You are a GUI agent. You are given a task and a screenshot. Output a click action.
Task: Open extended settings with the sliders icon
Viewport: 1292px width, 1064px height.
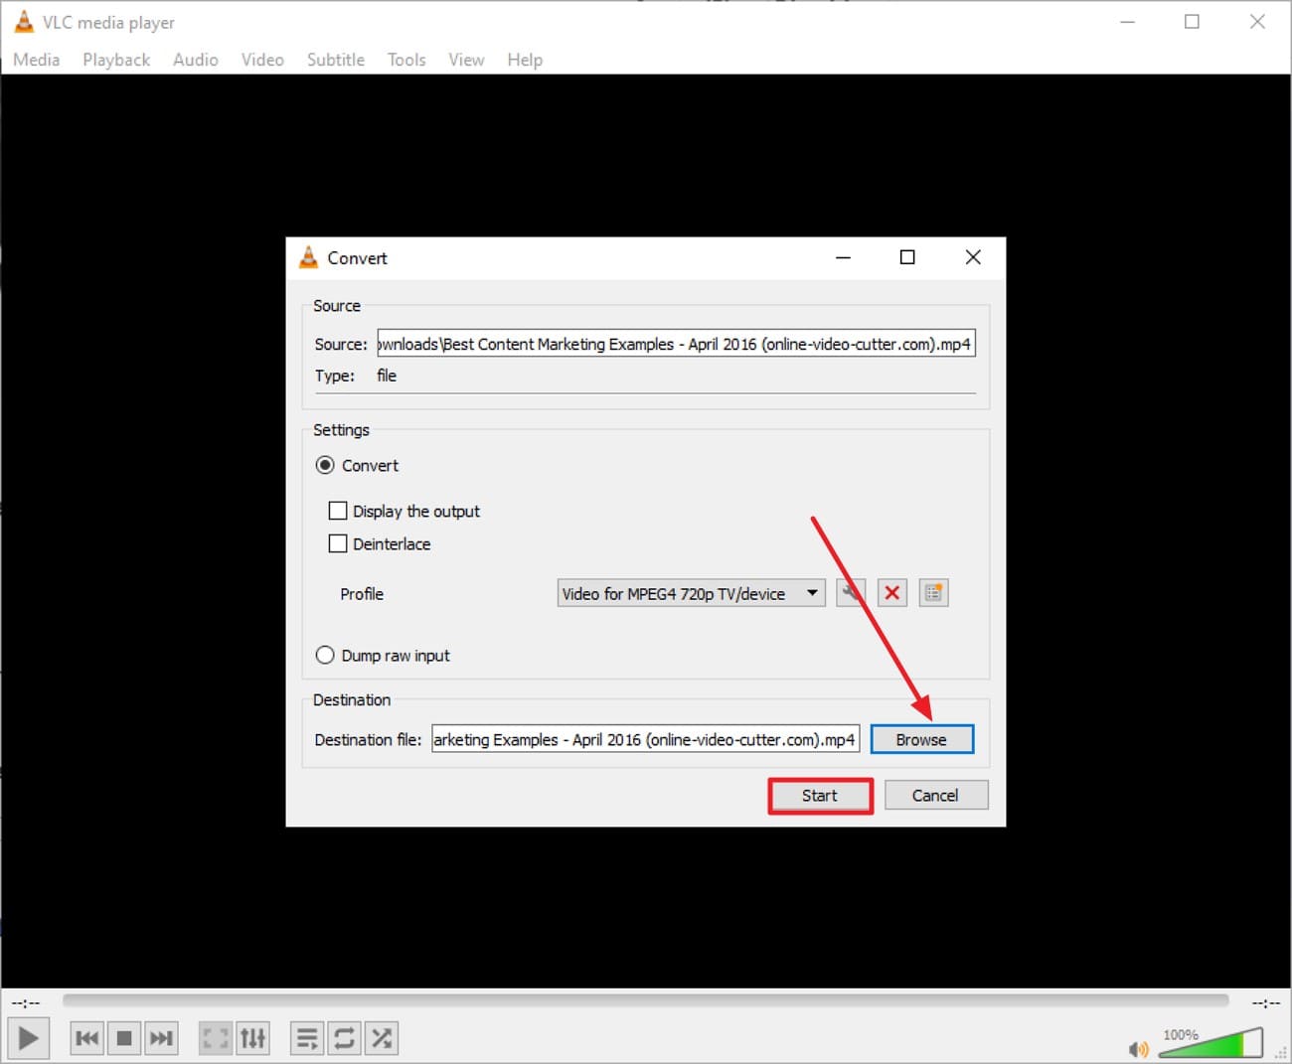point(252,1037)
